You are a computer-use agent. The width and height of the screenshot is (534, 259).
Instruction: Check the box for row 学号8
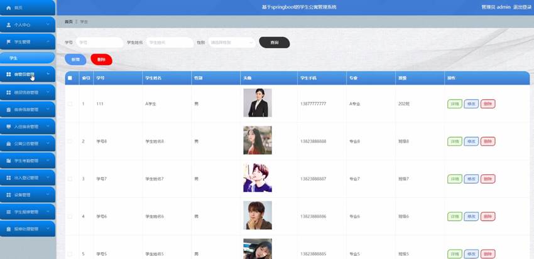(70, 141)
